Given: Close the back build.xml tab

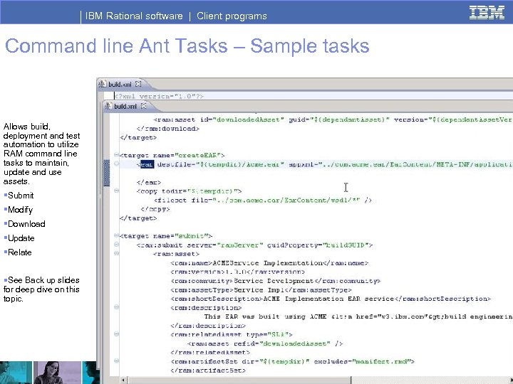Looking at the screenshot, I should click(138, 84).
